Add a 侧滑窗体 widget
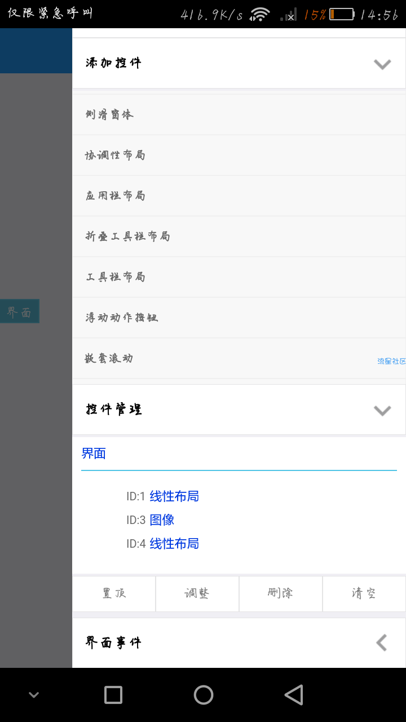The height and width of the screenshot is (722, 406). tap(239, 115)
